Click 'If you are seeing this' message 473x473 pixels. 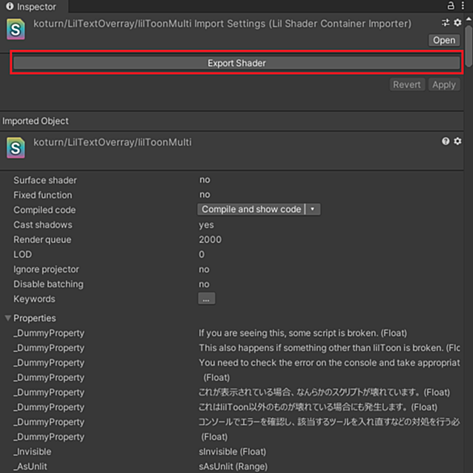[x=303, y=333]
